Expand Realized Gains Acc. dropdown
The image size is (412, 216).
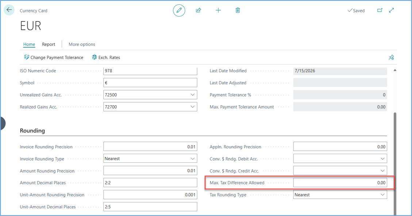(193, 107)
